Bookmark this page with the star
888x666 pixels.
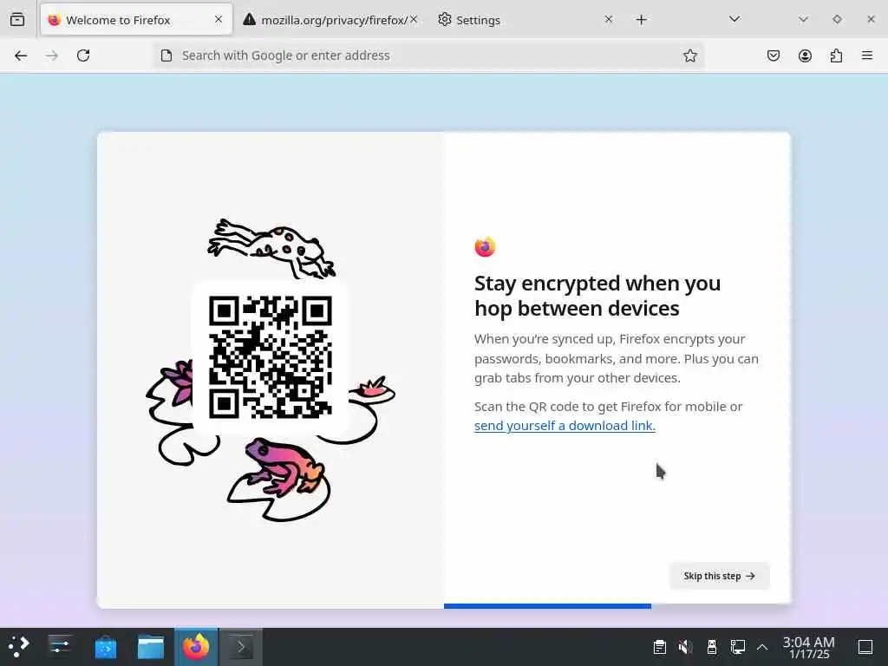click(689, 55)
